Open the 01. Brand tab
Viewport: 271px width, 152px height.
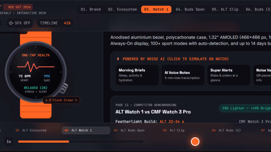click(91, 9)
